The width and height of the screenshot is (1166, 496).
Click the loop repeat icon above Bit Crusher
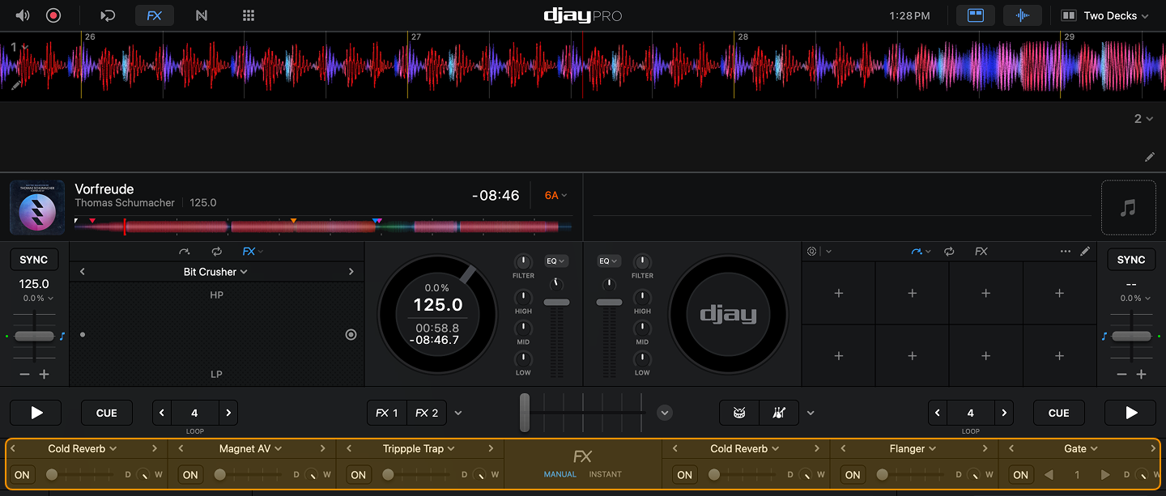216,252
